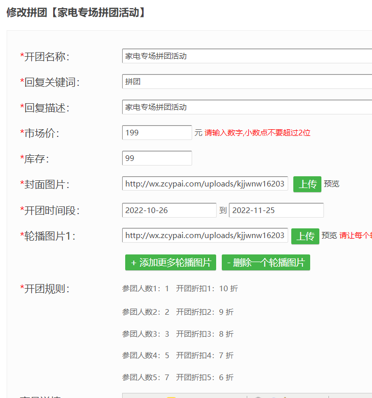Click the 删除一个轮播图片 button
372x398 pixels.
pos(266,263)
